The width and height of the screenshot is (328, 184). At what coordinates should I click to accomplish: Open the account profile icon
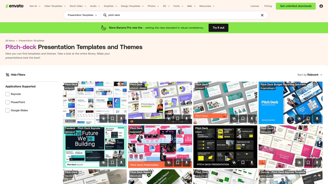coord(321,6)
